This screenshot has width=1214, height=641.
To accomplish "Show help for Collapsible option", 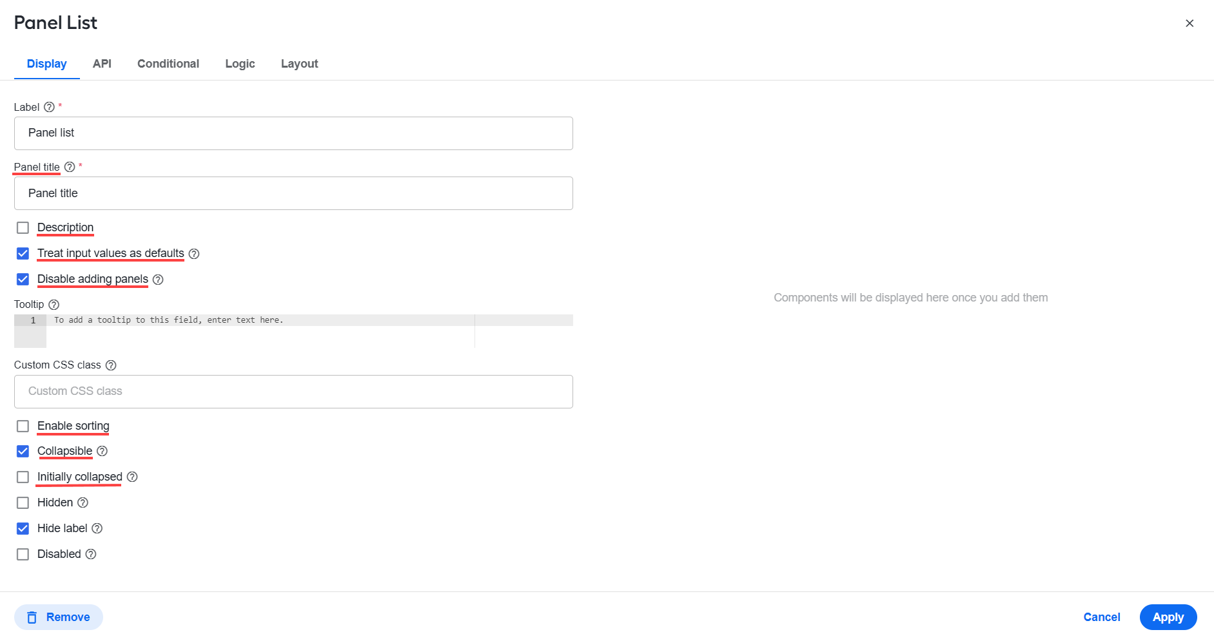I will 102,451.
